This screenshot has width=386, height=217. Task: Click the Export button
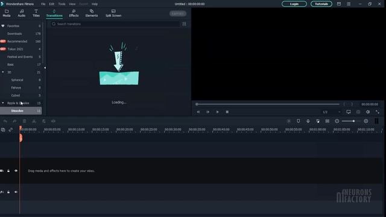177,13
